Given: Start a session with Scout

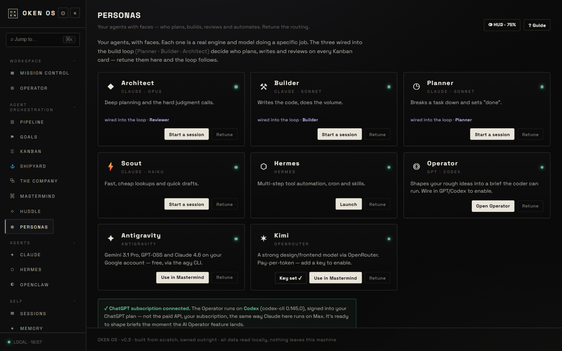Looking at the screenshot, I should coord(187,204).
